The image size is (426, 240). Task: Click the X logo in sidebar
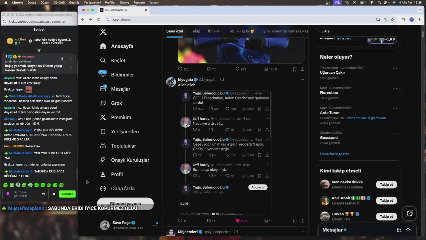point(103,32)
